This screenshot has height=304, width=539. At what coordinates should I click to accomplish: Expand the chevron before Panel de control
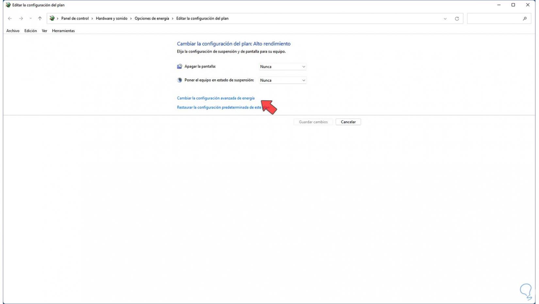[57, 19]
